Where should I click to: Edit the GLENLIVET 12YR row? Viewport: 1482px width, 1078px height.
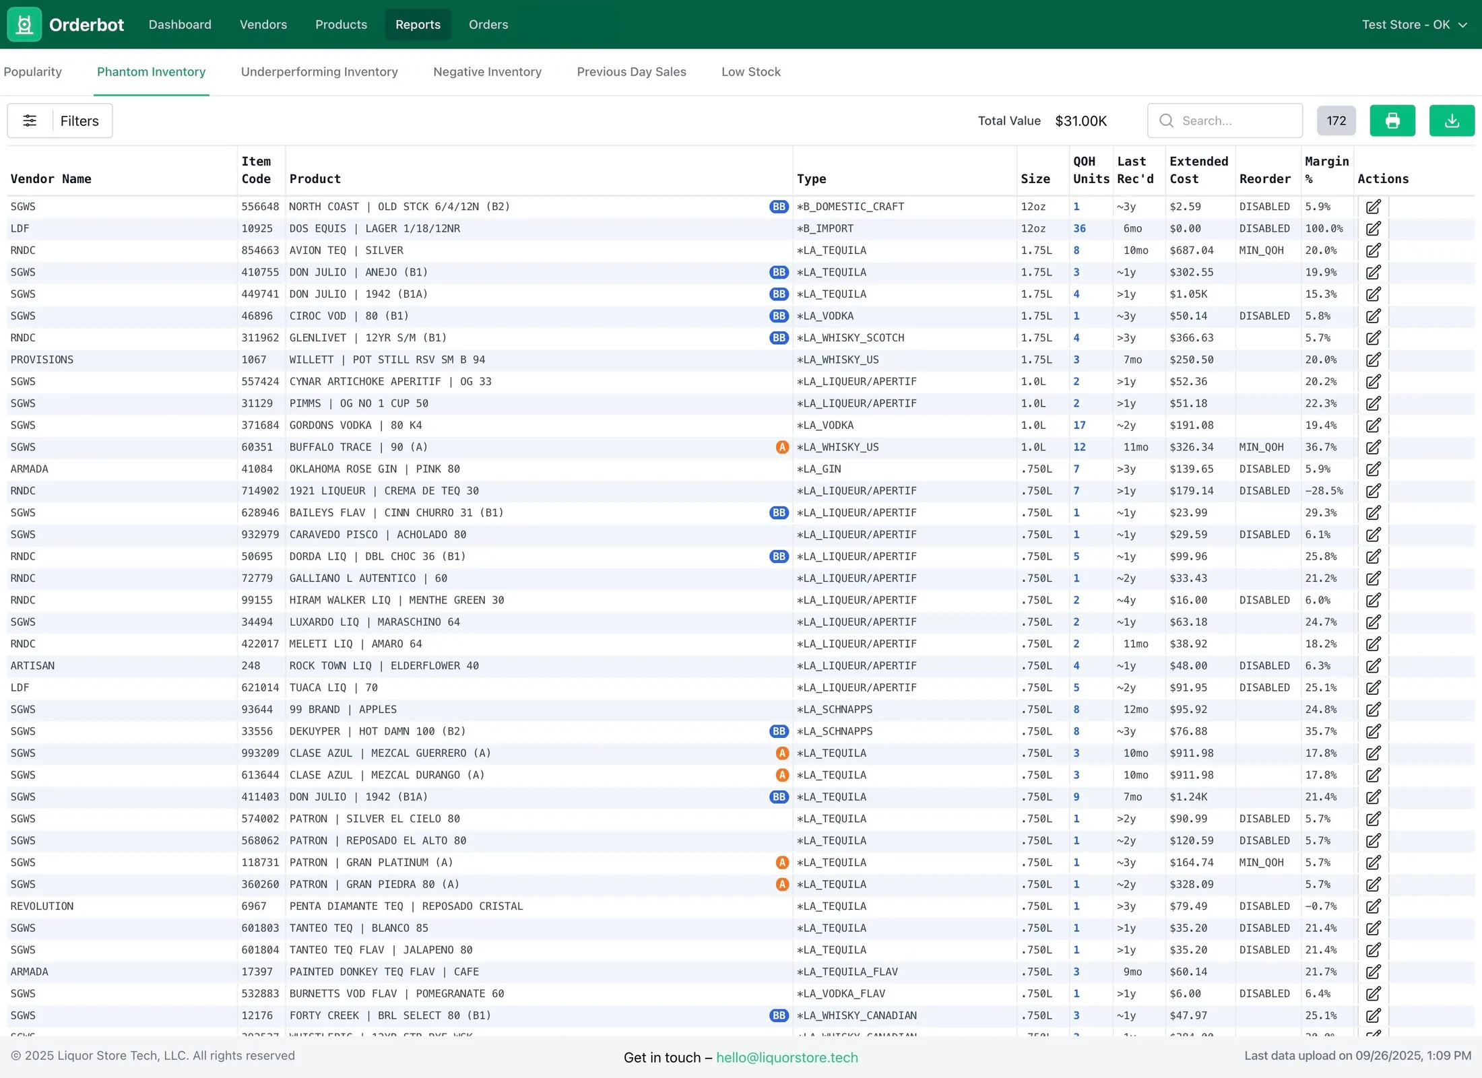click(1374, 338)
